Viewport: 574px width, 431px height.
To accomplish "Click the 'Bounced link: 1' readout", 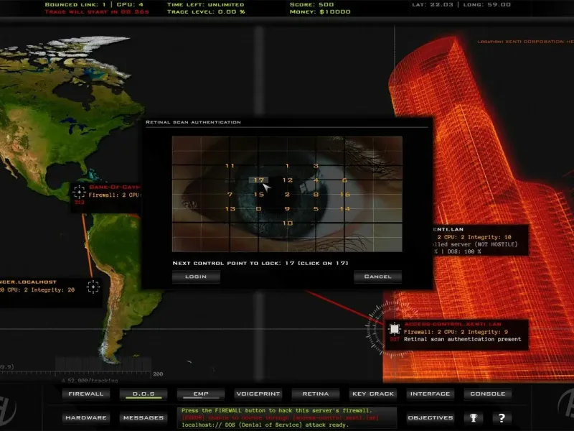I will (75, 4).
